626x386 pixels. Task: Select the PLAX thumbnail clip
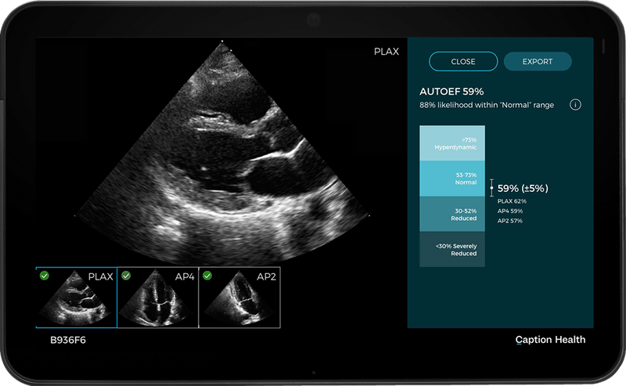76,298
